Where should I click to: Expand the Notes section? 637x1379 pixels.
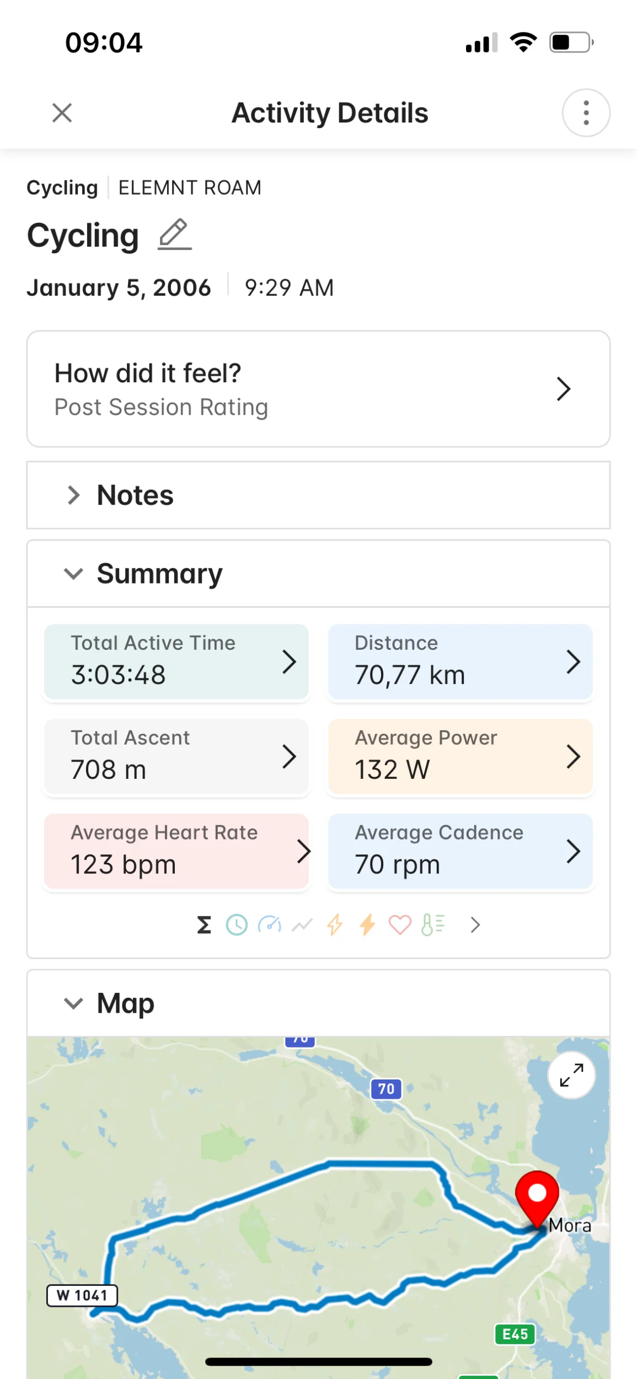[x=73, y=495]
